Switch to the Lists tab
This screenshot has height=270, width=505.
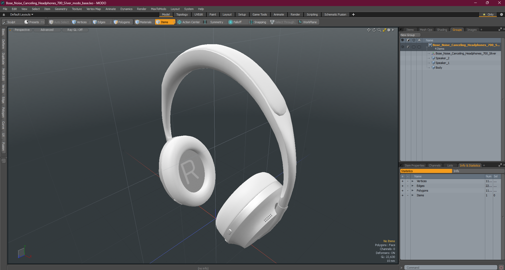coord(450,166)
